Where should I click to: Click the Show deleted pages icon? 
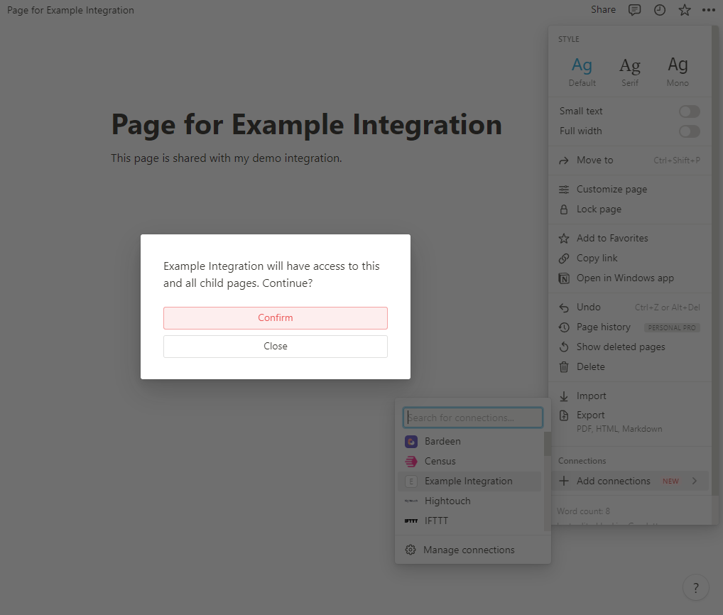coord(563,347)
